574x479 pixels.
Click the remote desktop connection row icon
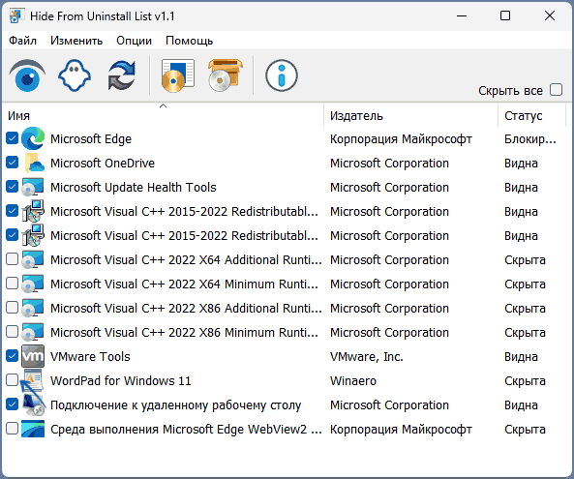[x=33, y=404]
